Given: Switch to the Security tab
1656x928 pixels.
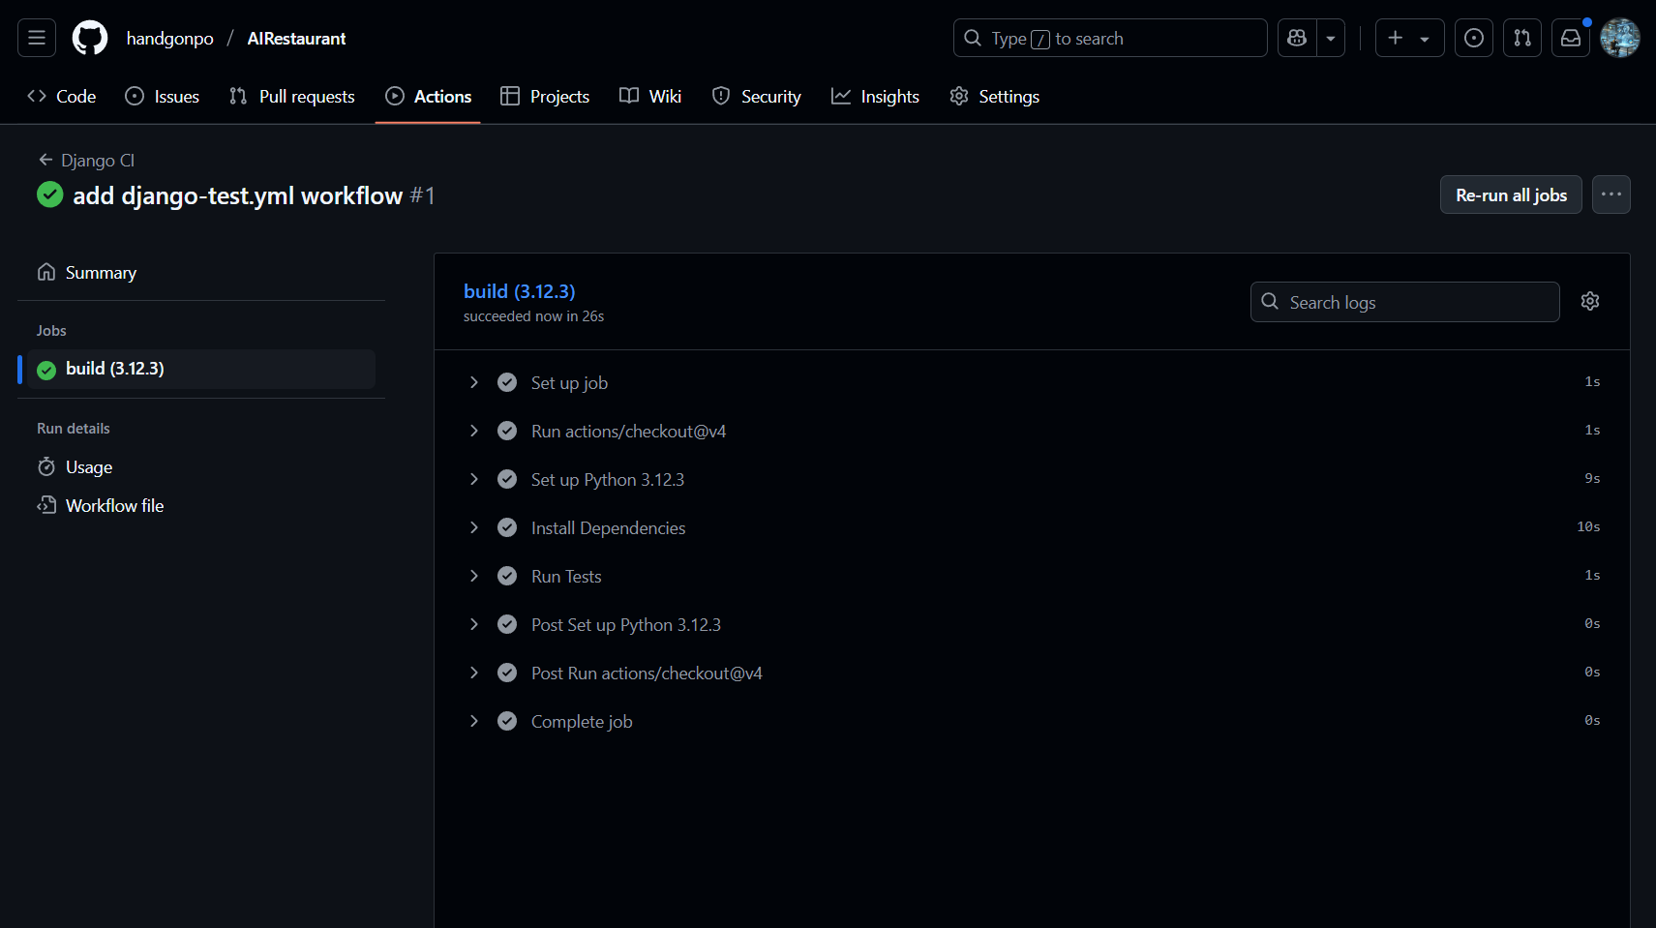Looking at the screenshot, I should point(757,96).
